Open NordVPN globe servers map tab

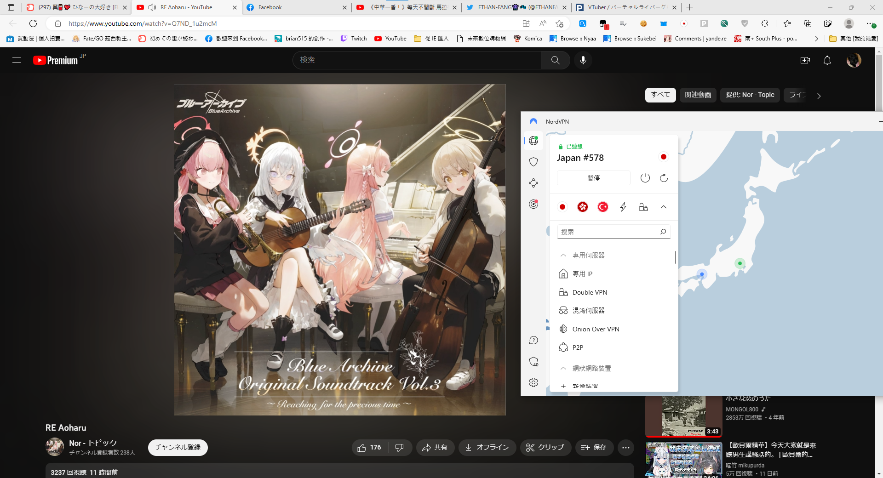click(533, 141)
